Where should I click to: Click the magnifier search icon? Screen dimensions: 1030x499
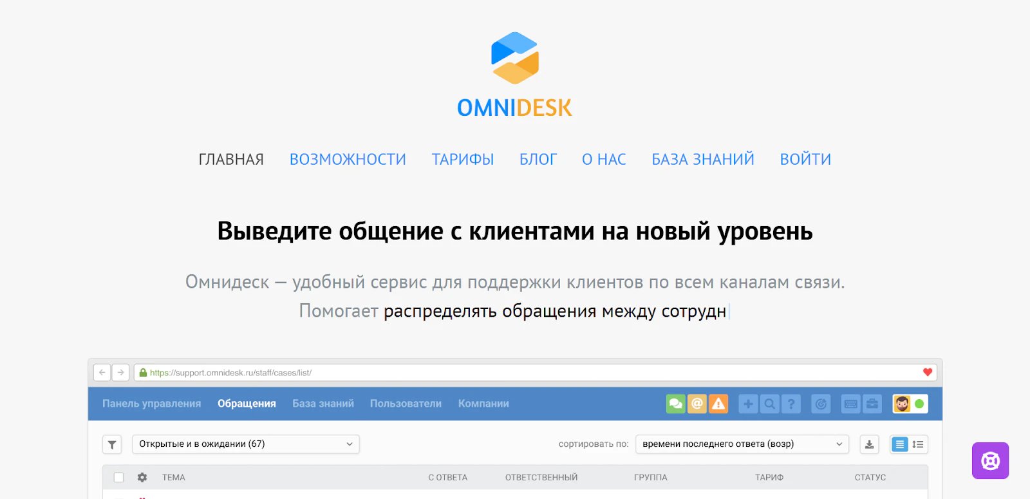pos(769,404)
